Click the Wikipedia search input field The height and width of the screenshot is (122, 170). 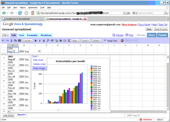coord(151,13)
